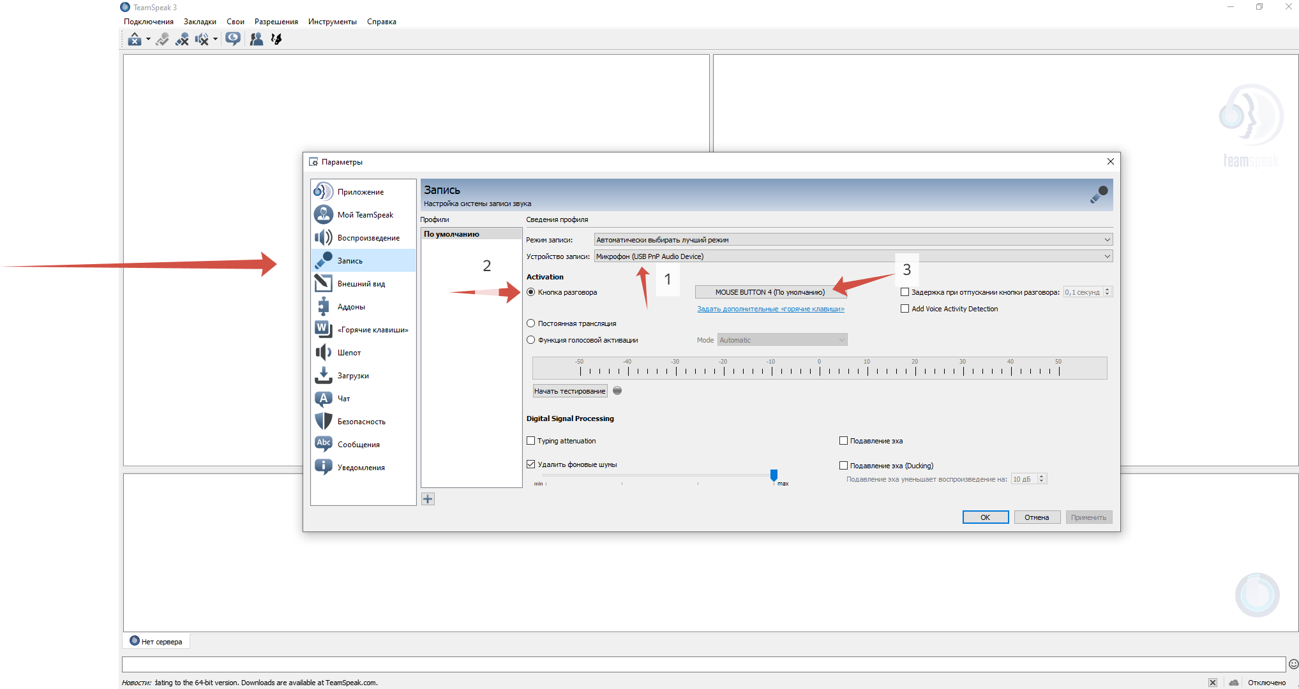Dismiss the news ticker with X icon
The image size is (1299, 689).
coord(1213,683)
